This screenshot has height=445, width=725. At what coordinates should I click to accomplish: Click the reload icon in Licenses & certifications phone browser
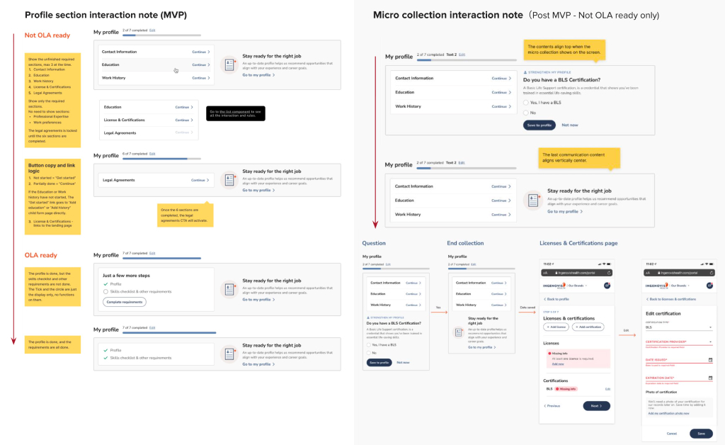pyautogui.click(x=609, y=273)
